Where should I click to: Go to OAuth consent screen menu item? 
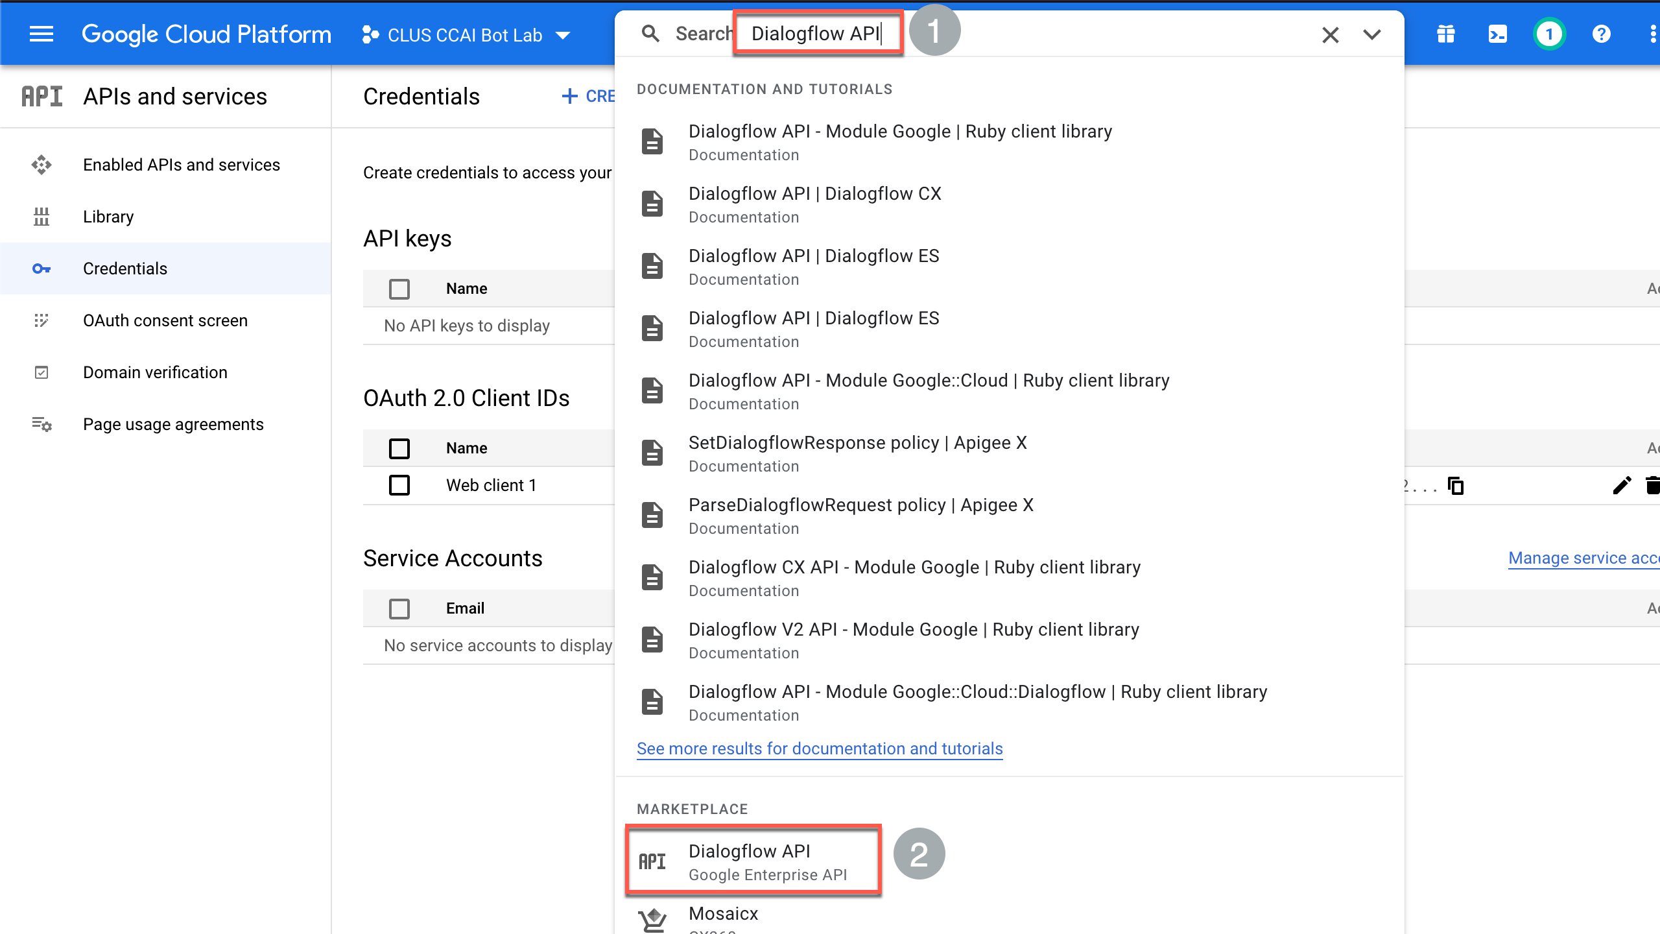coord(165,320)
